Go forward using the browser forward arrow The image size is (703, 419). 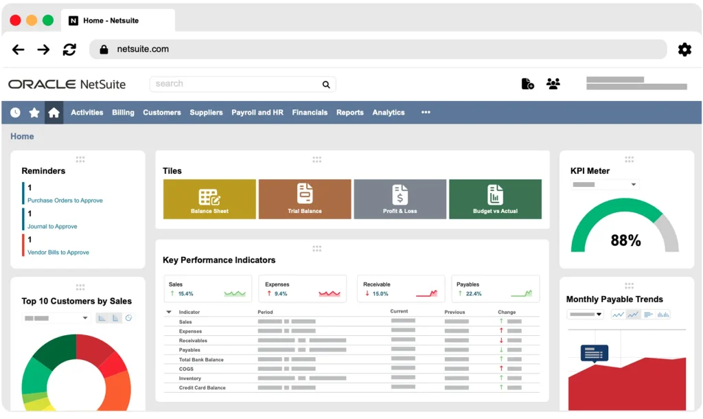point(43,49)
